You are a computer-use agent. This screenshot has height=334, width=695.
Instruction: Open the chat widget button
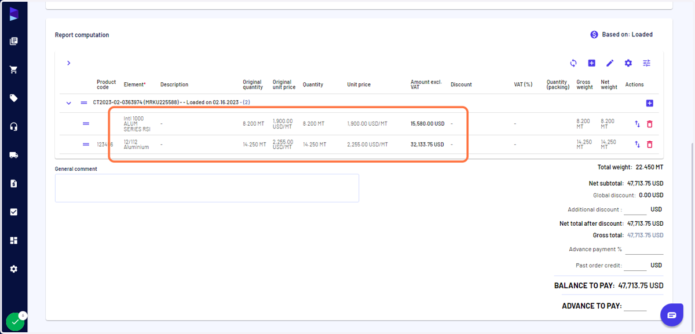[672, 315]
